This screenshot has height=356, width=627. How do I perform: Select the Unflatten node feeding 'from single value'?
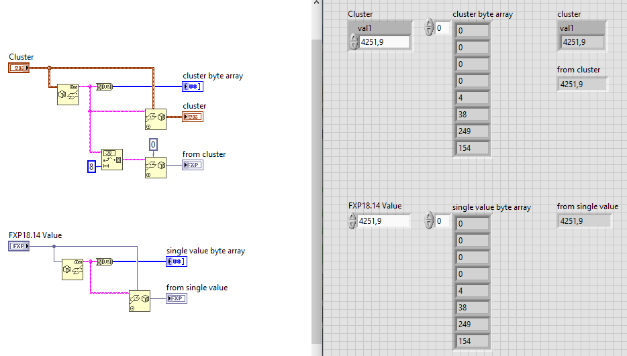140,300
